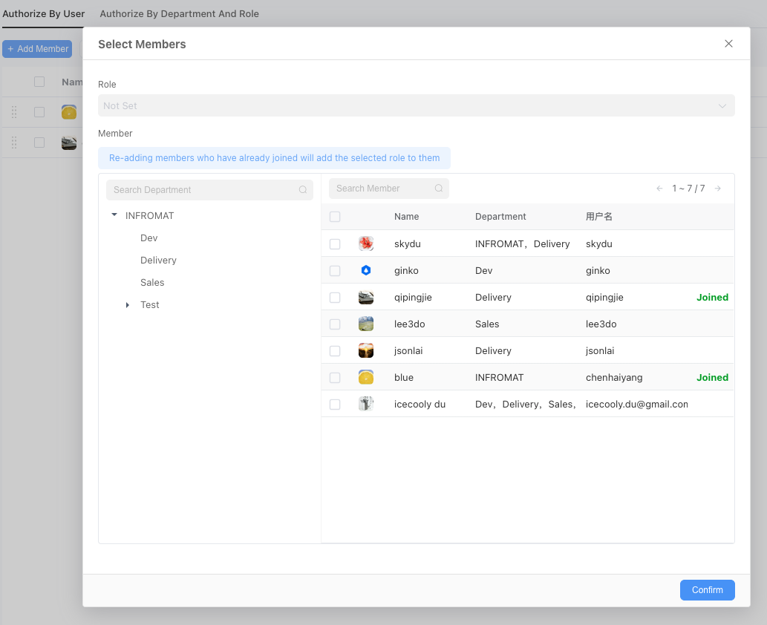Viewport: 767px width, 625px height.
Task: Go to next page of members
Action: point(717,189)
